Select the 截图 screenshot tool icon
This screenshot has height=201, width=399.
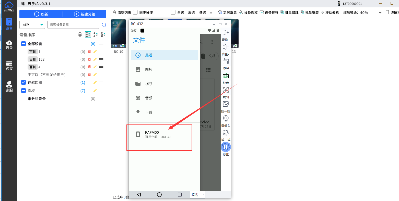(226, 90)
